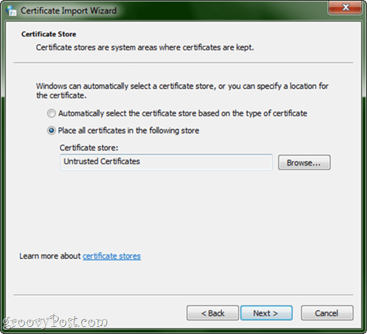The height and width of the screenshot is (334, 367).
Task: Click the 'Place all certificates' label text
Action: click(x=129, y=130)
